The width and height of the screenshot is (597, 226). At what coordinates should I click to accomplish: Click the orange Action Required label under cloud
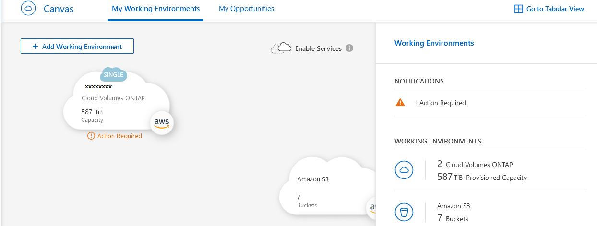coord(119,136)
